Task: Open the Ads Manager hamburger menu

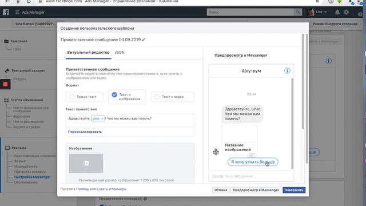Action: [17, 12]
